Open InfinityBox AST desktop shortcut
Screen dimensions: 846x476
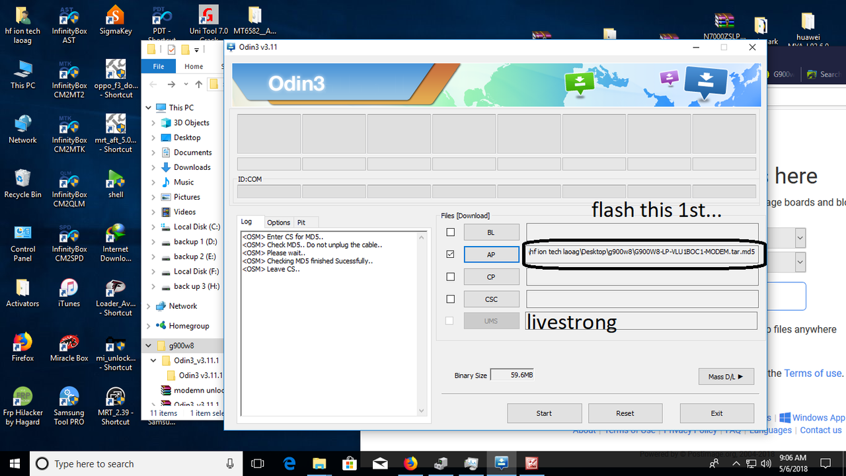[69, 24]
